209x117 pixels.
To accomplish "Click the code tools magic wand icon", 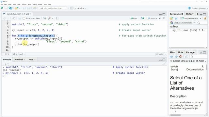I will click(x=50, y=18).
